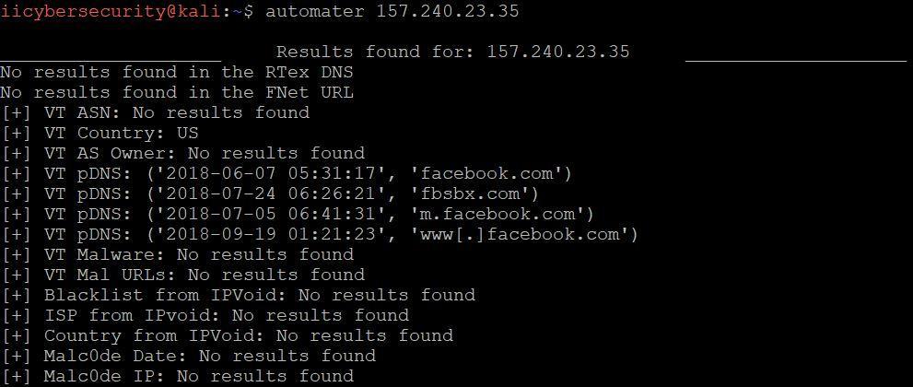913x387 pixels.
Task: Click the VT Malware result line
Action: 178,254
